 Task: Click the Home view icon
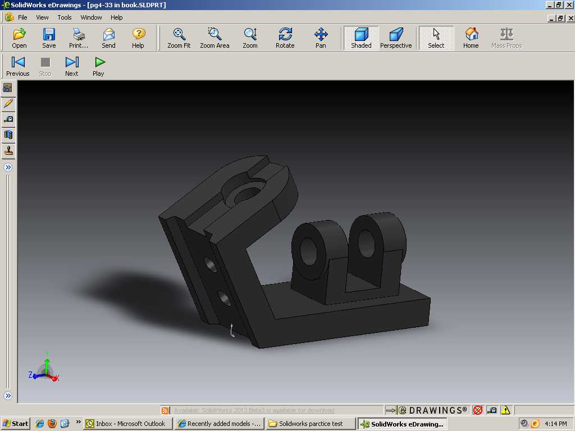471,38
